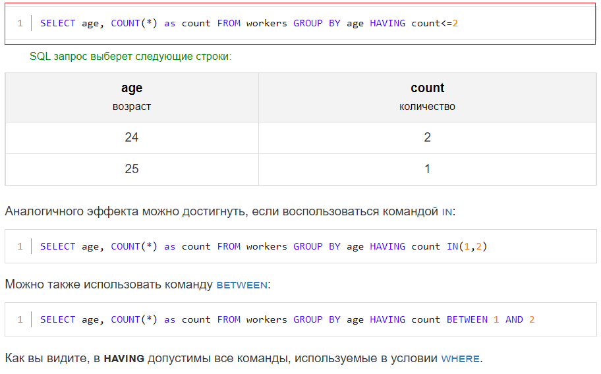Click the code block with BETWEEN 1 AND 2
601x374 pixels.
300,319
